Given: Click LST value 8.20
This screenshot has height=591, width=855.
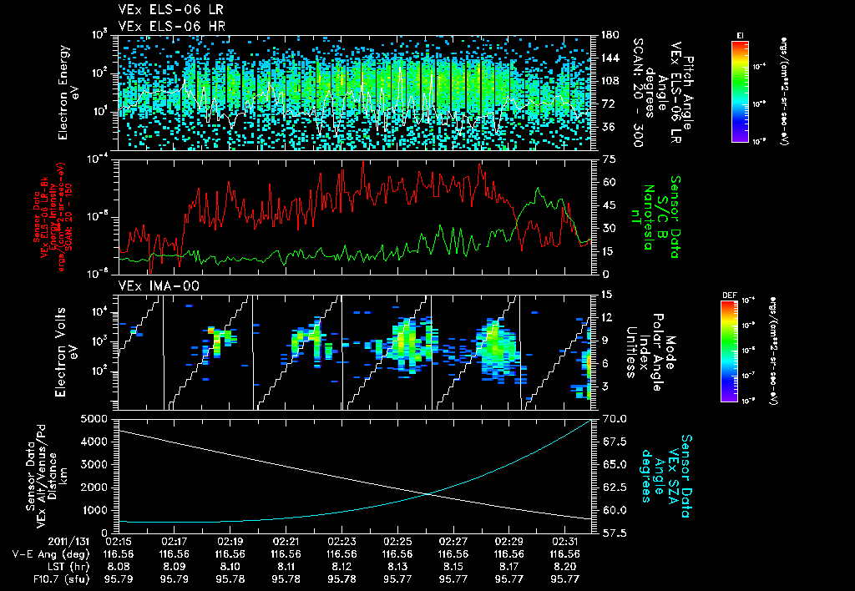Looking at the screenshot, I should (x=565, y=567).
